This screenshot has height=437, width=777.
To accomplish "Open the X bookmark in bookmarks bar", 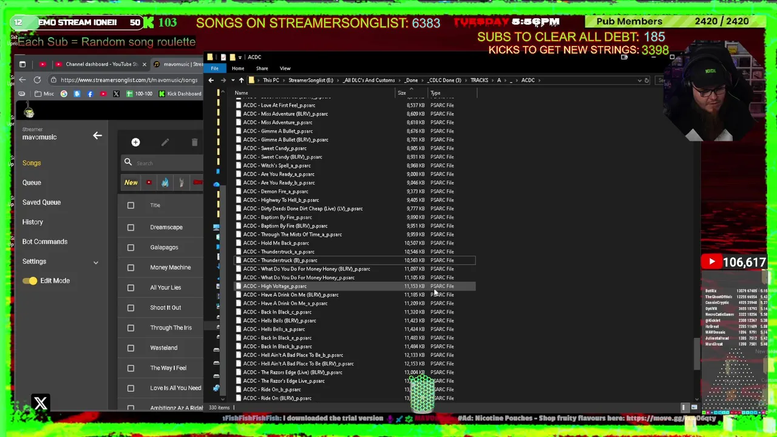I will pos(116,93).
